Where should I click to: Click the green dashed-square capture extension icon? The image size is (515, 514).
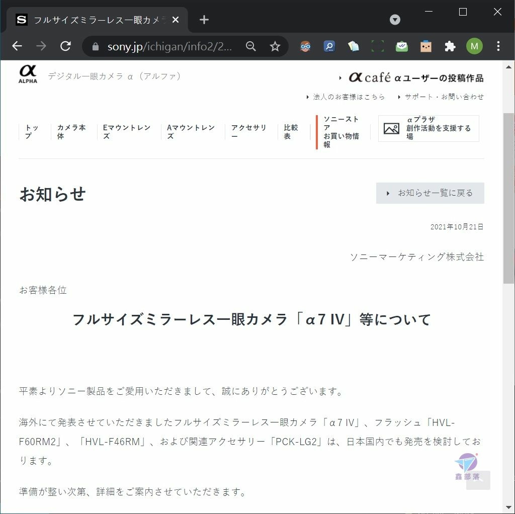coord(378,46)
